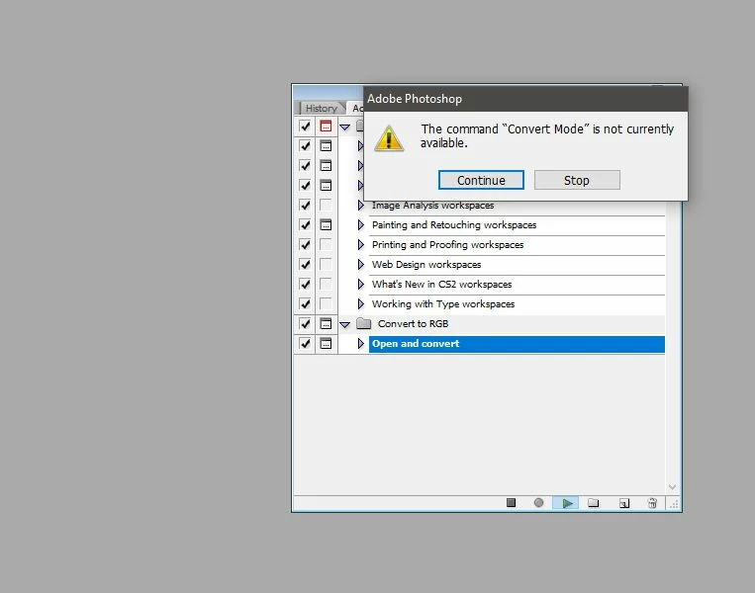Select the Working with Type workspaces row
The width and height of the screenshot is (755, 593).
coord(517,303)
